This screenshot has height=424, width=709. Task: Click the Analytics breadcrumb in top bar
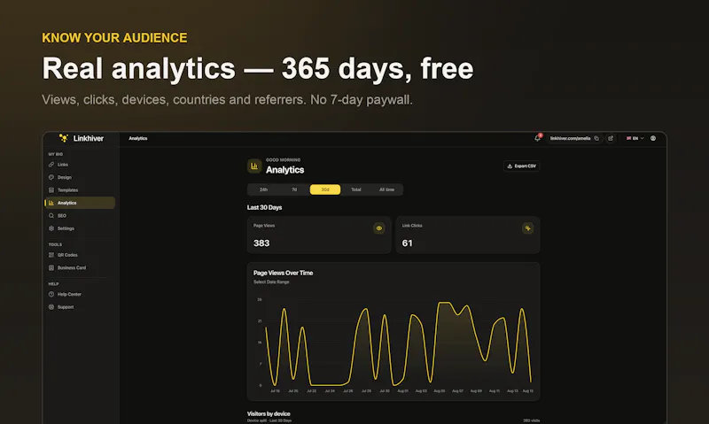138,139
